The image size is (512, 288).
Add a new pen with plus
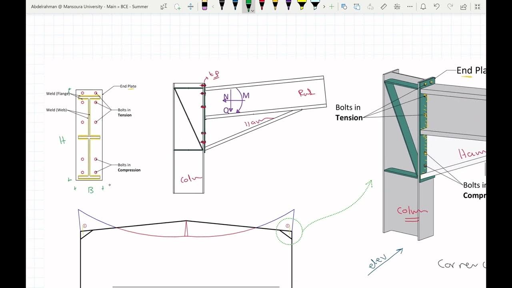[331, 6]
